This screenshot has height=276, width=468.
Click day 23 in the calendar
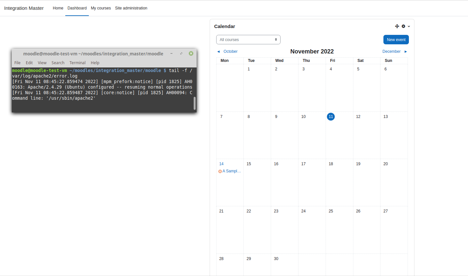click(276, 211)
